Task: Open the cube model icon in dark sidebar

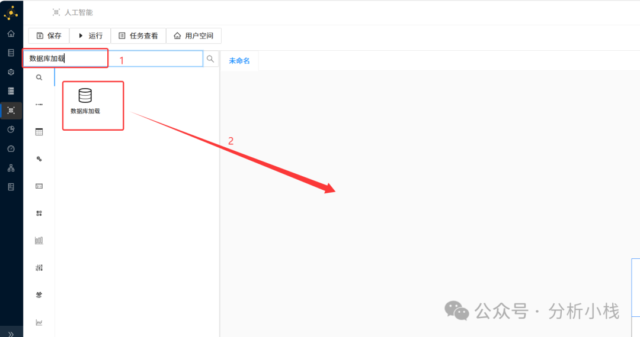Action: pos(11,72)
